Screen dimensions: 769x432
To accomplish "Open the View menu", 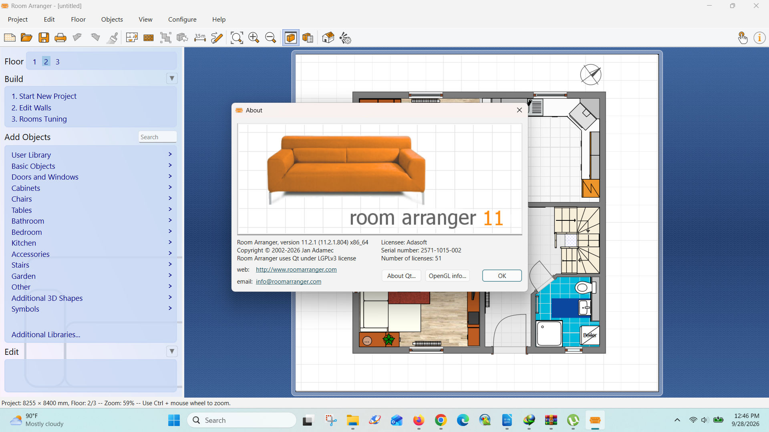I will tap(145, 19).
